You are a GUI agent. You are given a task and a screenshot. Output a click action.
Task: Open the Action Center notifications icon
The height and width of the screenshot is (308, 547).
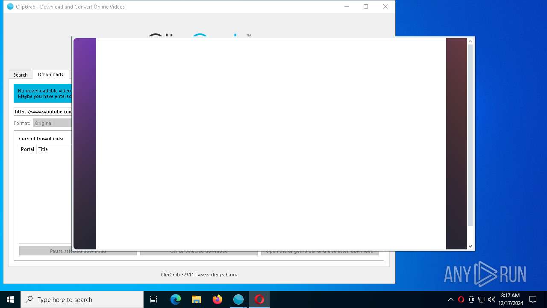coord(533,299)
